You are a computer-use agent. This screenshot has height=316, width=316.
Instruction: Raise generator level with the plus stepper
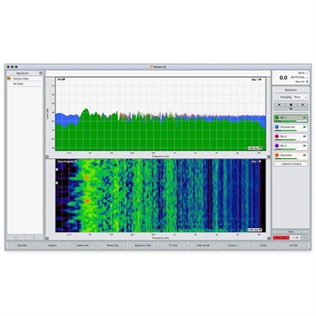[x=307, y=237]
